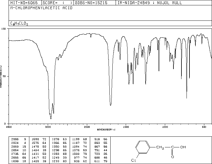Click the 500 wavenumber axis label

point(204,127)
